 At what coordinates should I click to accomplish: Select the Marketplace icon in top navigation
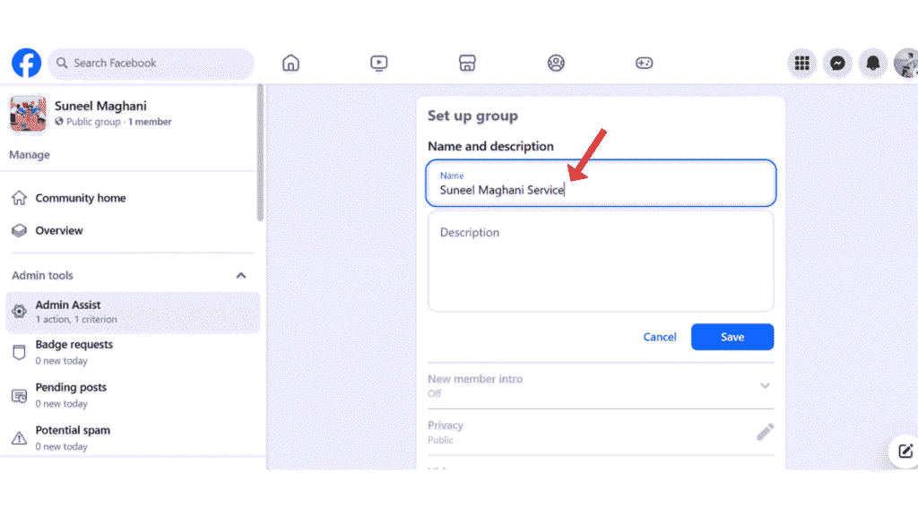coord(467,63)
